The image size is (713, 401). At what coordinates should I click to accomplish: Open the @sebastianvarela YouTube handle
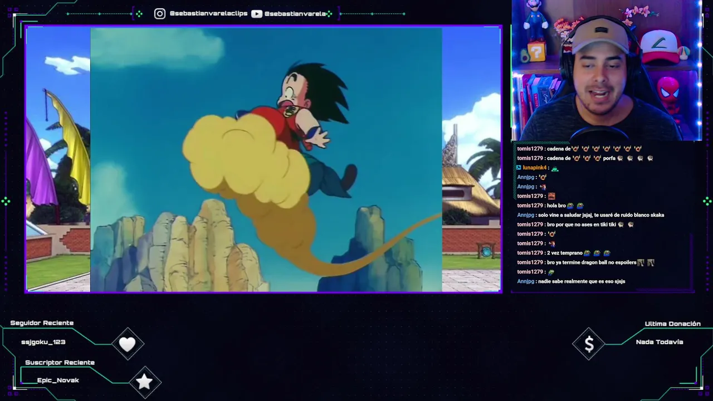(x=295, y=13)
